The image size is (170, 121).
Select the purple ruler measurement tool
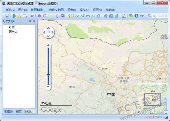57,16
